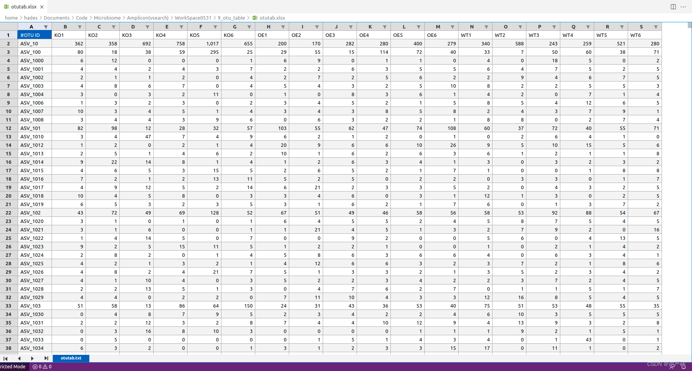Select row header 22
Image resolution: width=692 pixels, height=371 pixels.
pyautogui.click(x=8, y=213)
